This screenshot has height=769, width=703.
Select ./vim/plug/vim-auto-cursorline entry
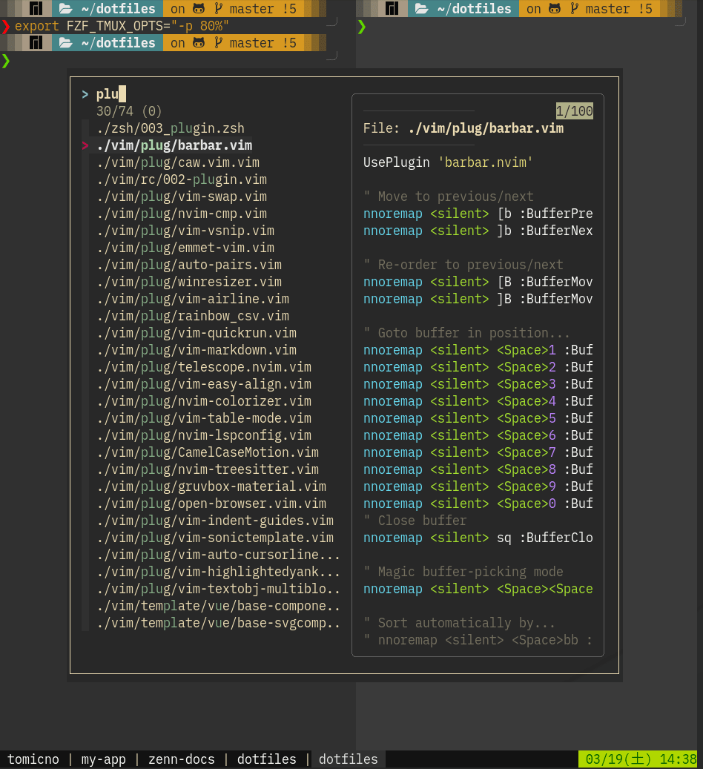(218, 555)
